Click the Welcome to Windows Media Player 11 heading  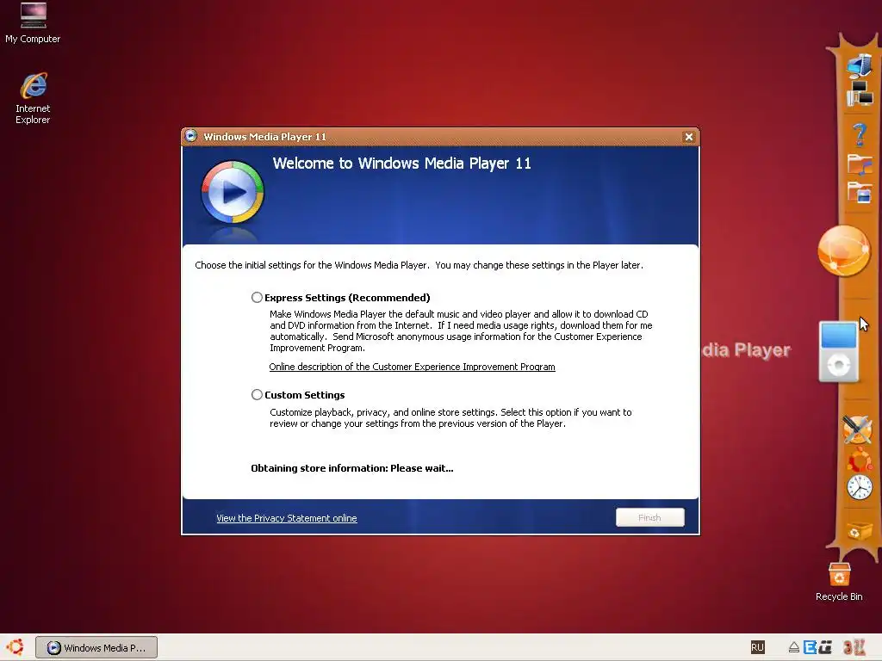point(401,164)
